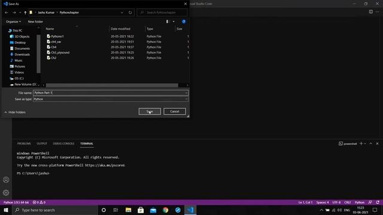This screenshot has height=215, width=383.
Task: Create a New folder
Action: [x=35, y=21]
